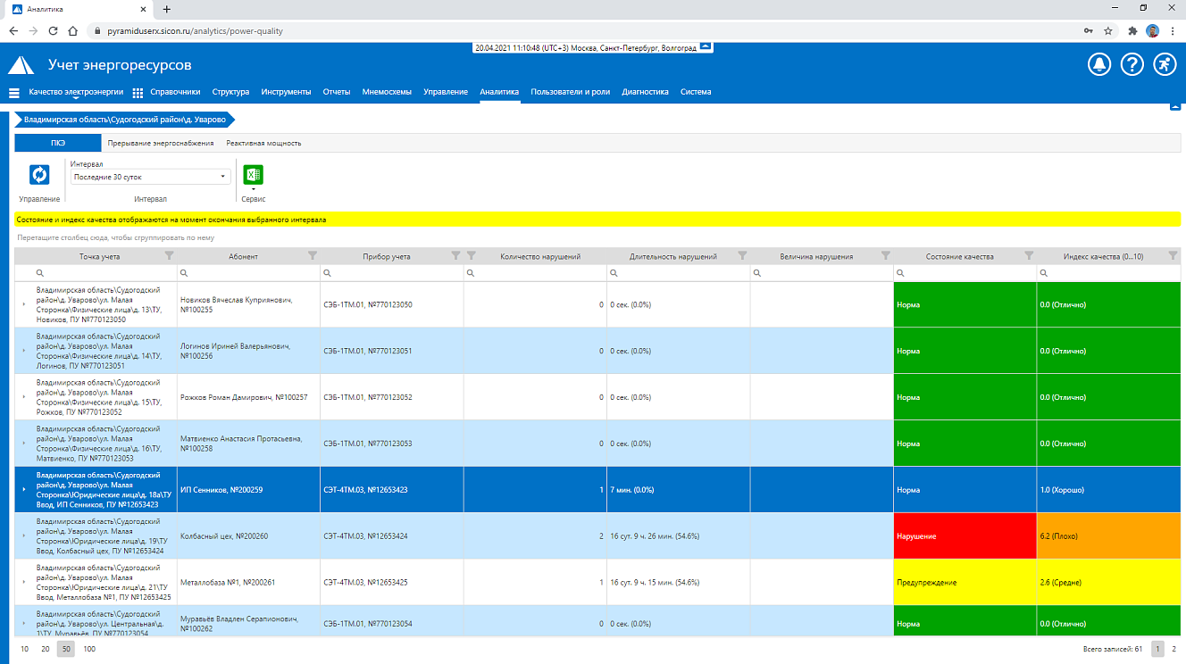Expand row of ИП Сенников
The height and width of the screenshot is (664, 1186).
pyautogui.click(x=24, y=490)
